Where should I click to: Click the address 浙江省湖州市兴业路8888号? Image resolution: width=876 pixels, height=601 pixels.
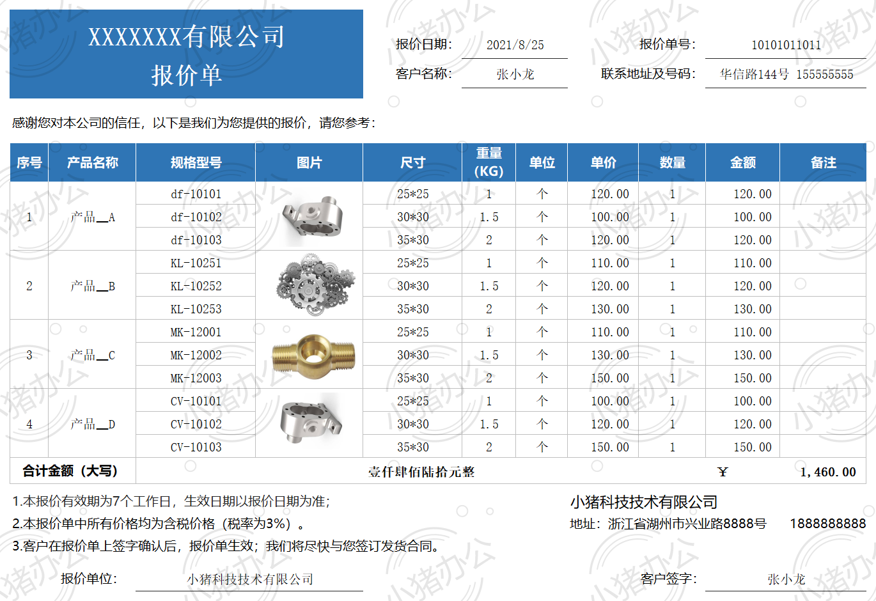coord(668,524)
